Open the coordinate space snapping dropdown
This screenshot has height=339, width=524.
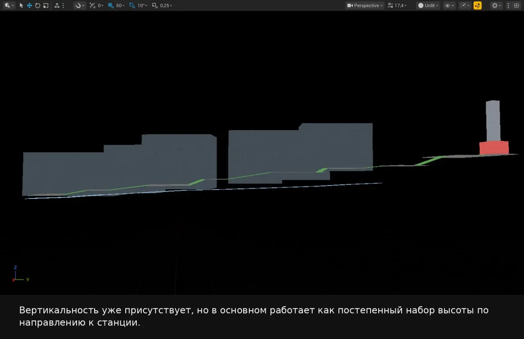tap(80, 5)
